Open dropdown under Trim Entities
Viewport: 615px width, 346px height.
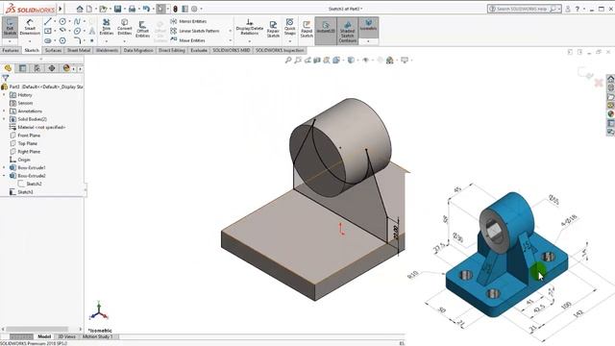pos(107,41)
